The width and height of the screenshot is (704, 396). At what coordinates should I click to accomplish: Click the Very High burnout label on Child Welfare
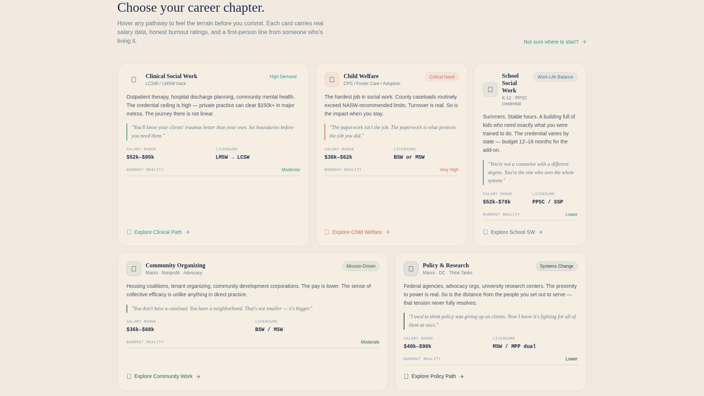click(449, 170)
